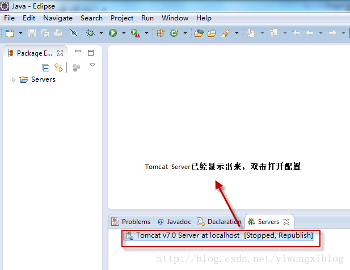350x270 pixels.
Task: Select the Servers project folder
Action: (x=37, y=79)
